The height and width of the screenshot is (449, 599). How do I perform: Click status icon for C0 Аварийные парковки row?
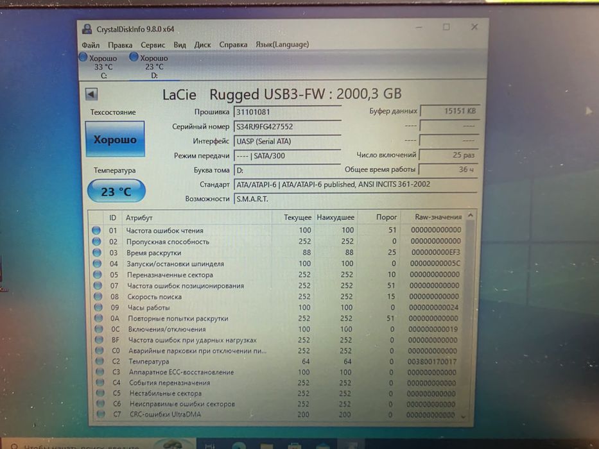click(x=100, y=350)
